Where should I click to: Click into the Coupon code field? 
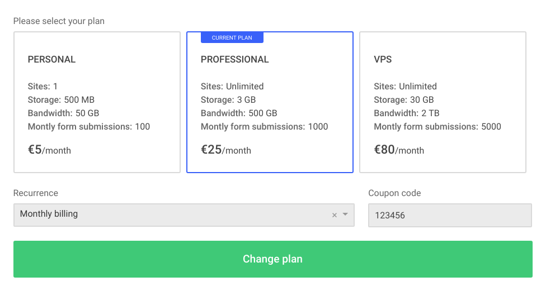(x=449, y=215)
